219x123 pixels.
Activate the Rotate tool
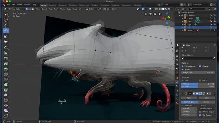[6, 31]
